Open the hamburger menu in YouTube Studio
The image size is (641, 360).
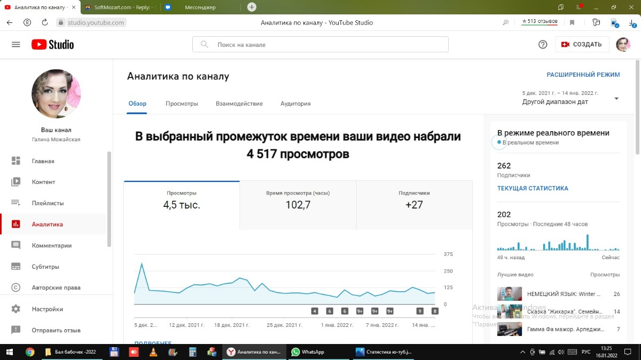(15, 44)
